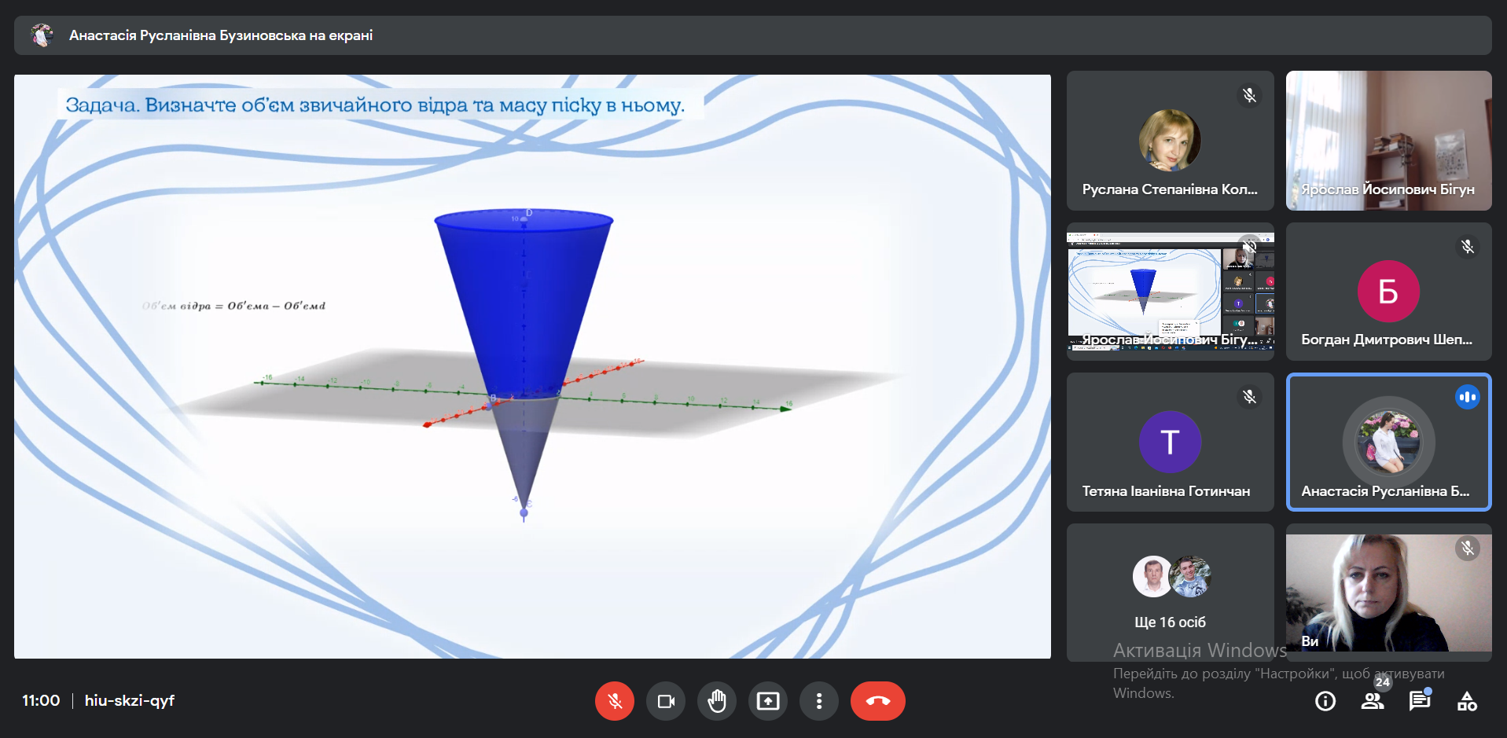
Task: Click the avatar letter T circle
Action: point(1170,442)
